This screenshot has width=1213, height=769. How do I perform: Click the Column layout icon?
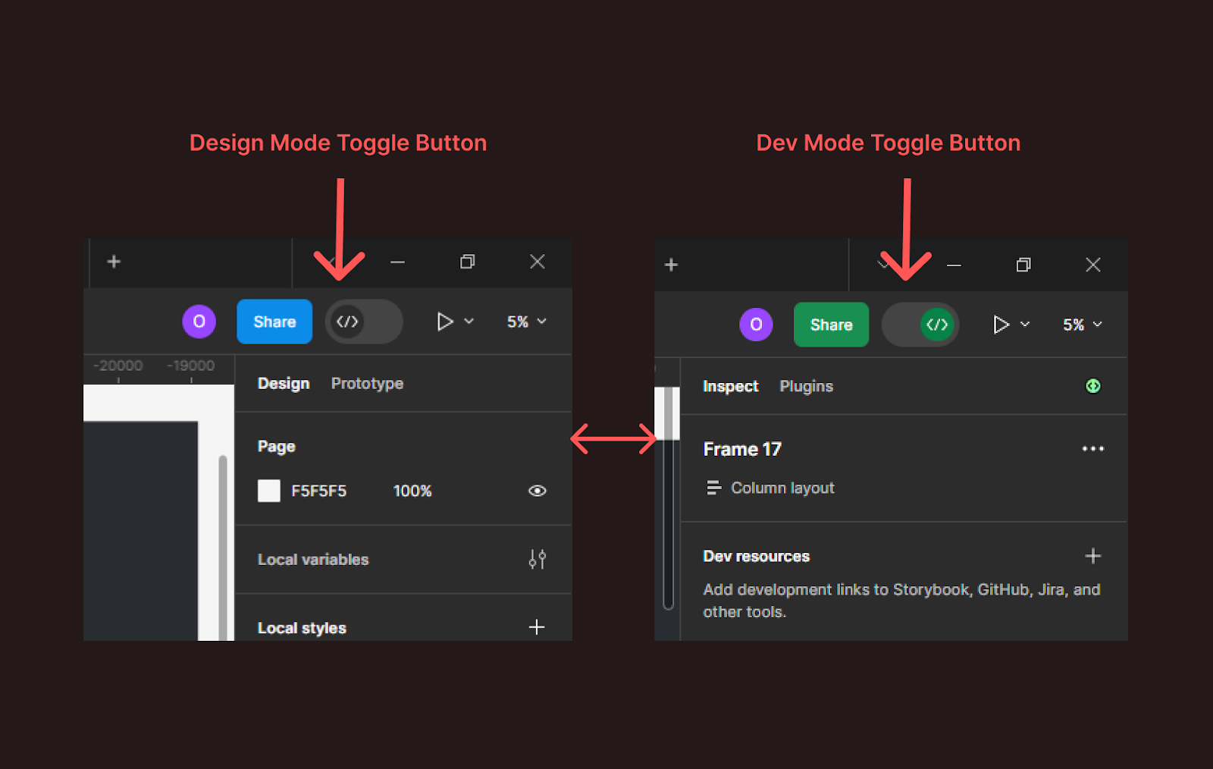[713, 488]
